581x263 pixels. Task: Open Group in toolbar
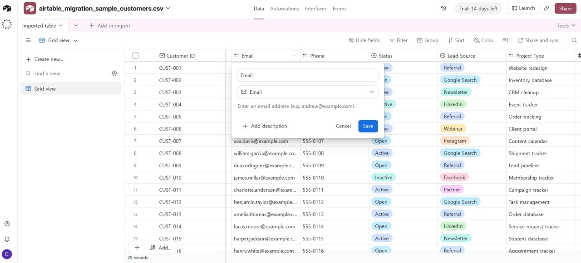428,40
